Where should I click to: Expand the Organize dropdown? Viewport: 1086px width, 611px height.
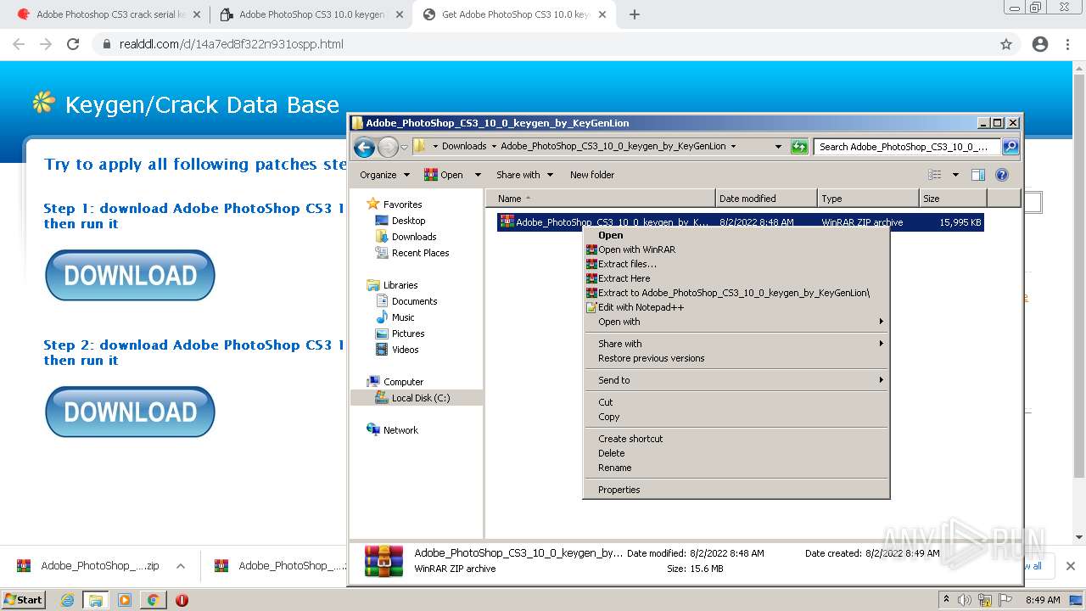pos(384,175)
